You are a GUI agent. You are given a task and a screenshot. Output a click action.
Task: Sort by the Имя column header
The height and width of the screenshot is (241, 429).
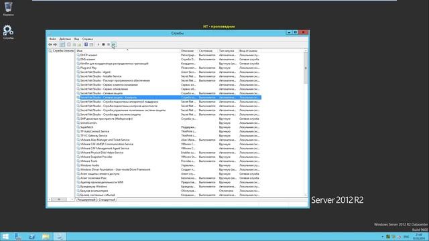pyautogui.click(x=127, y=51)
